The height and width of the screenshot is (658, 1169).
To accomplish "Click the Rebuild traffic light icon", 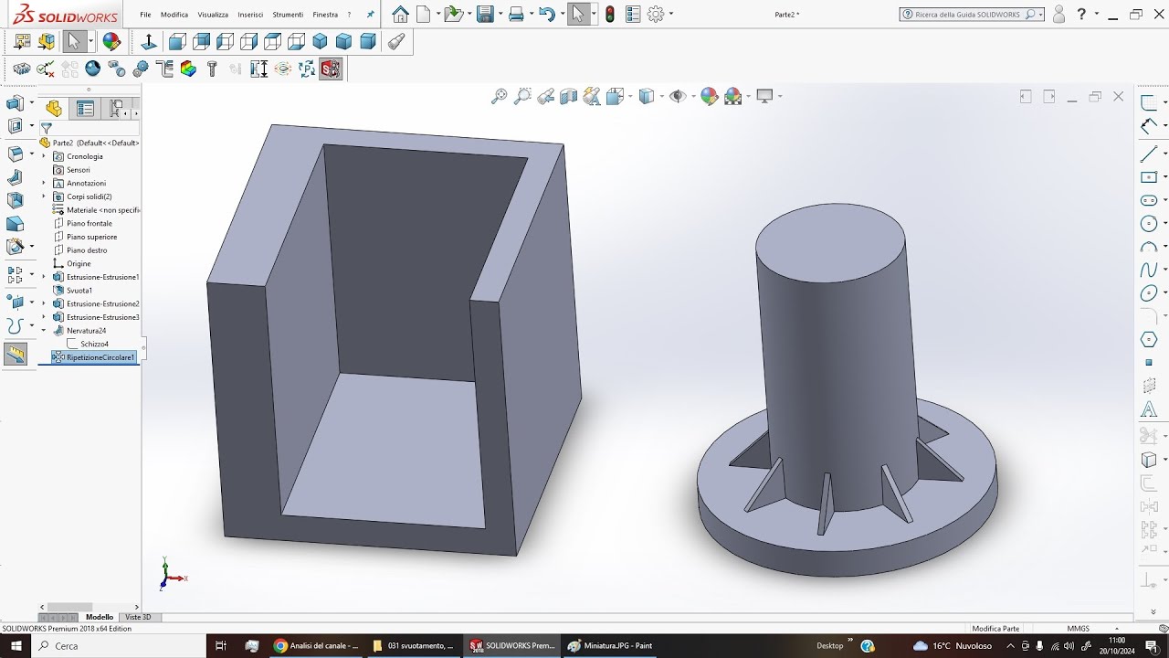I will point(610,14).
